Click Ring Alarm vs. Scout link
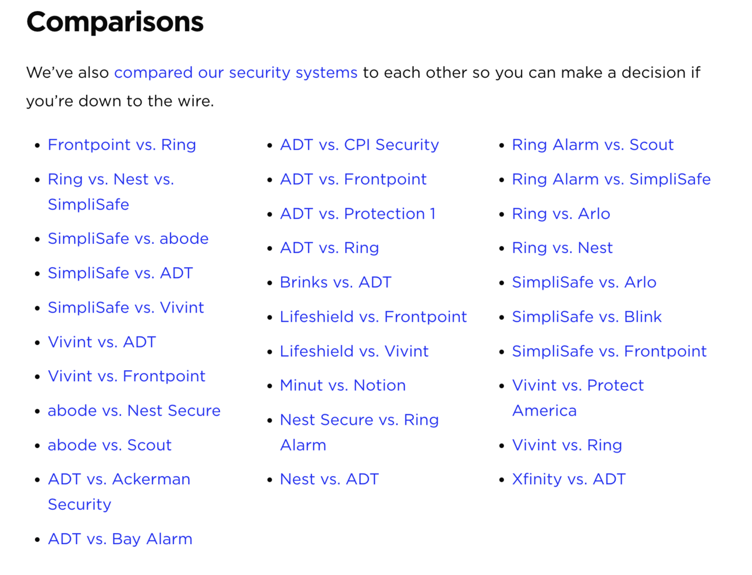The height and width of the screenshot is (575, 752). 593,145
